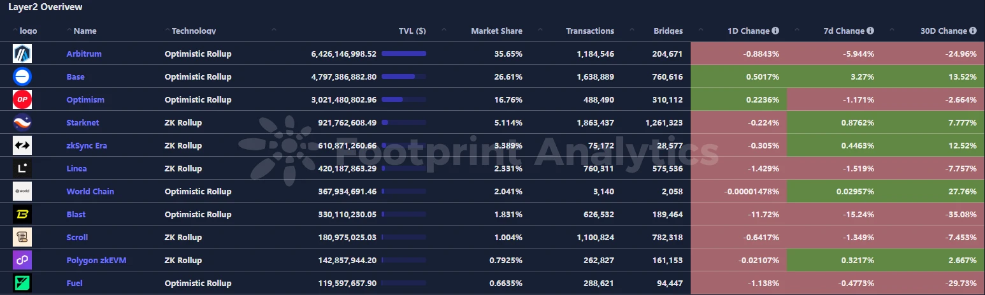Sort by the Technology column header
This screenshot has width=985, height=295.
click(194, 31)
